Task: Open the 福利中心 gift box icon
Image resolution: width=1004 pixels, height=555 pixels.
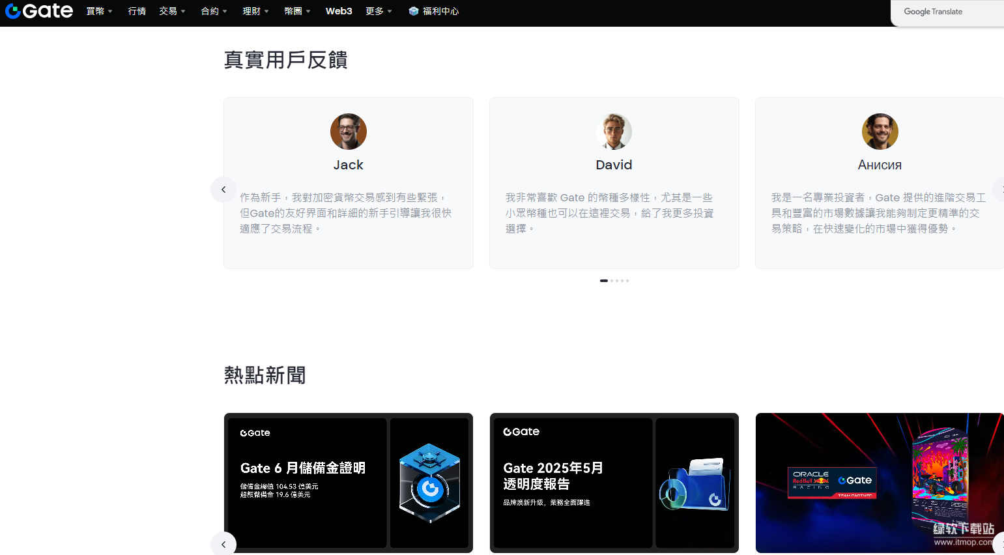Action: (x=413, y=11)
